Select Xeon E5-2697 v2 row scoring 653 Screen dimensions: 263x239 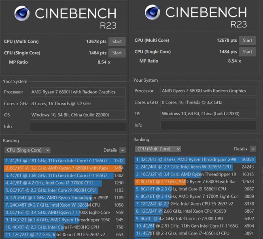[x=65, y=235]
